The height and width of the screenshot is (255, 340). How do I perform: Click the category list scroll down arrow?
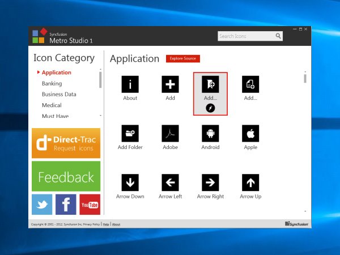click(100, 116)
